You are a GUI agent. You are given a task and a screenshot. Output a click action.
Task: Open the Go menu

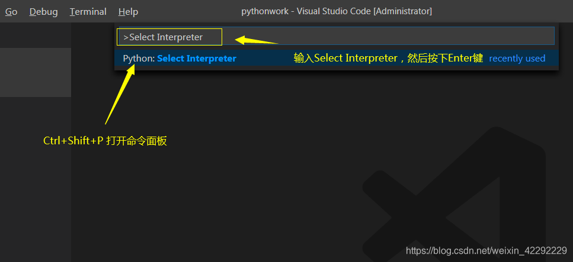point(11,12)
